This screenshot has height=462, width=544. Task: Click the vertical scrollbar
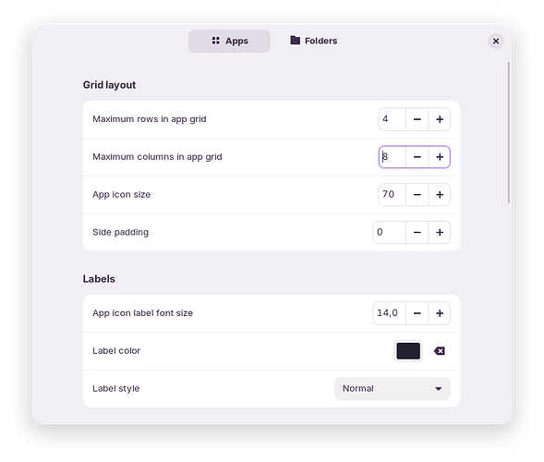point(509,133)
